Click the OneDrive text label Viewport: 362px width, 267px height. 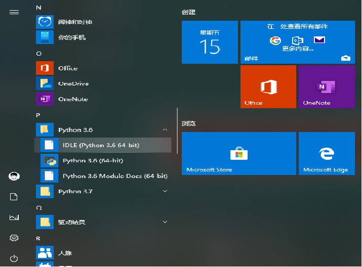[73, 83]
